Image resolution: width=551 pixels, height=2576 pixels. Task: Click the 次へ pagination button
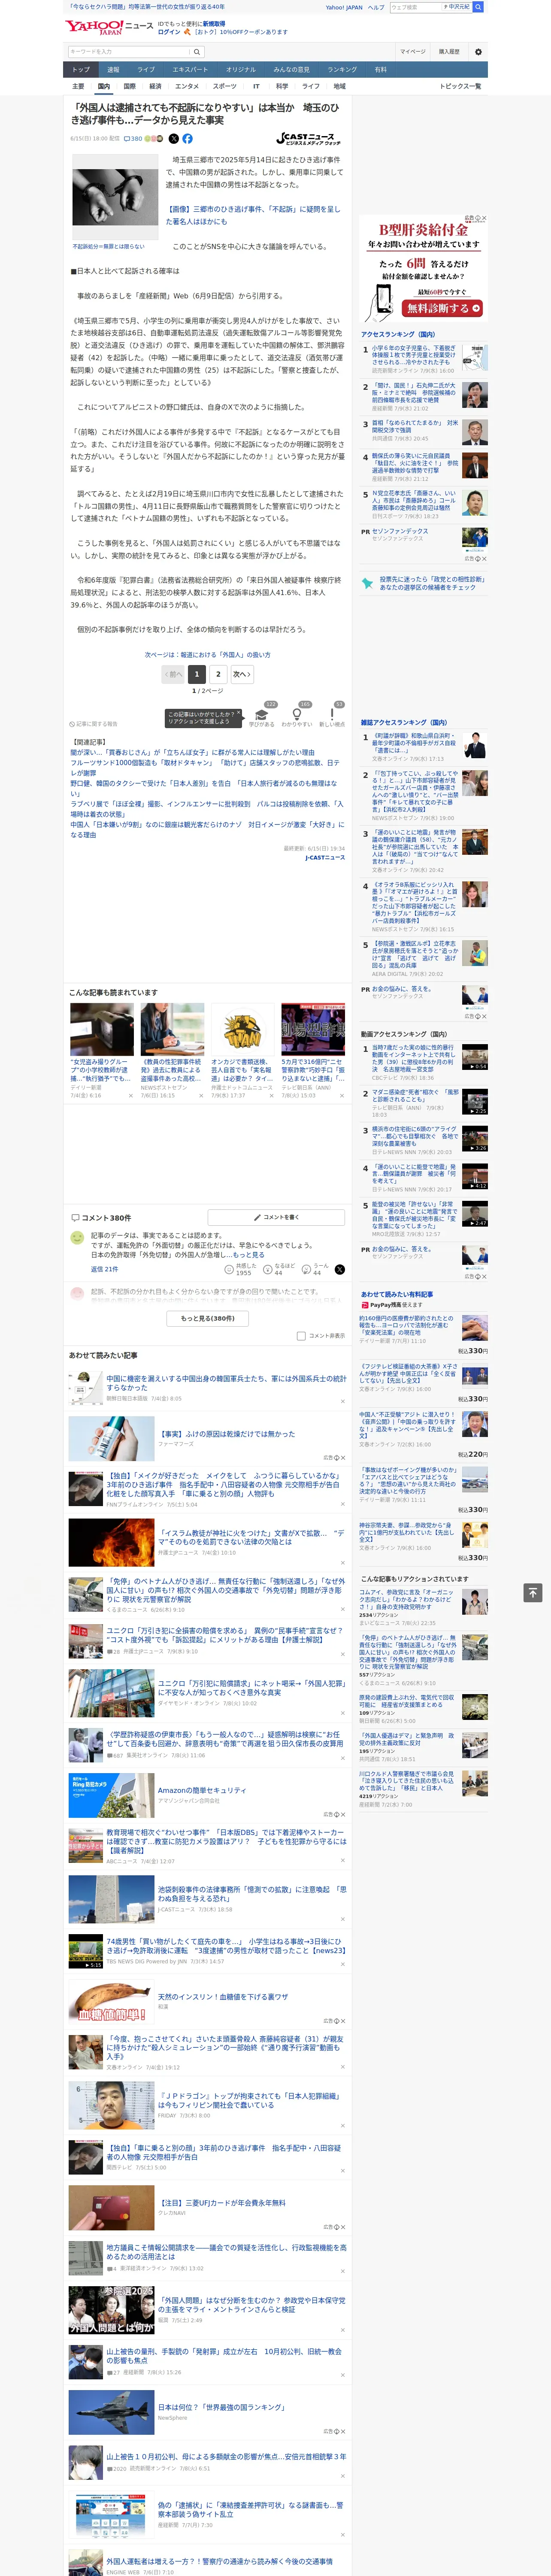point(241,674)
